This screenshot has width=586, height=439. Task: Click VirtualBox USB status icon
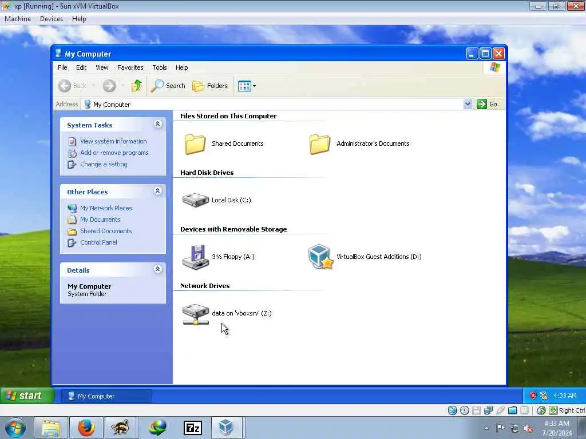500,410
